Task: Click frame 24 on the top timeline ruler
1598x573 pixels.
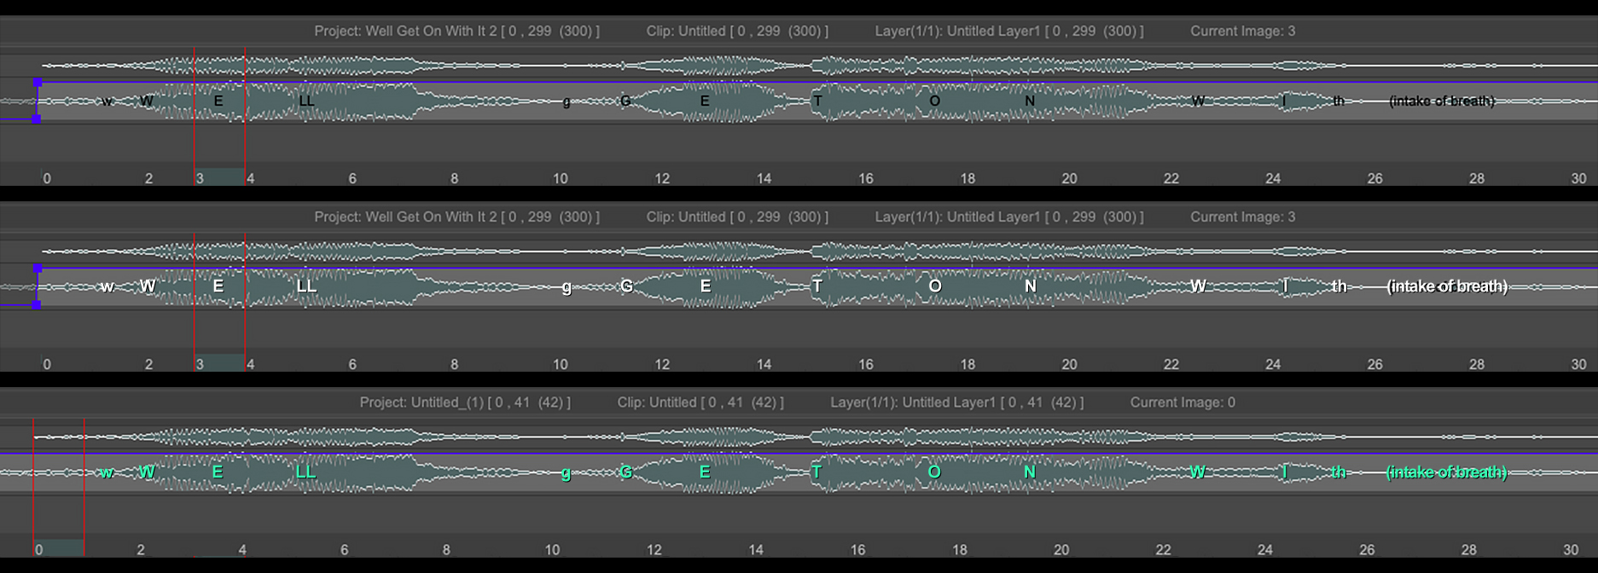Action: point(1273,178)
